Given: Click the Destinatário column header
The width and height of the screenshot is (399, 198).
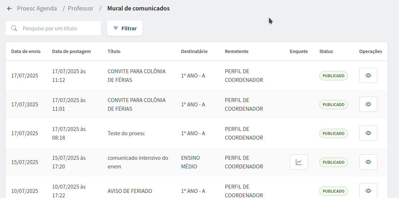Looking at the screenshot, I should [x=194, y=52].
